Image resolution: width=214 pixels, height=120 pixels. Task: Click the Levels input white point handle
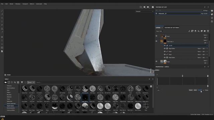(208, 76)
